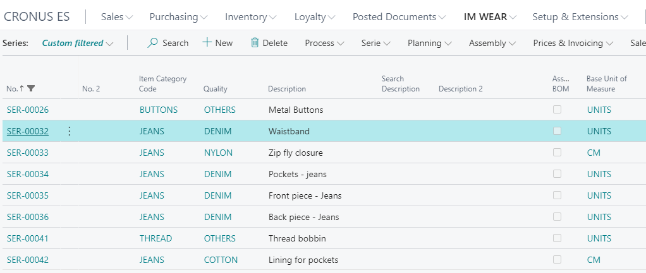
Task: Toggle Assembly BOM checkbox for SER-00026
Action: click(557, 109)
